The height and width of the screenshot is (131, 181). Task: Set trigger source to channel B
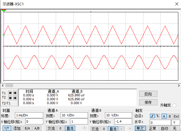click(169, 116)
